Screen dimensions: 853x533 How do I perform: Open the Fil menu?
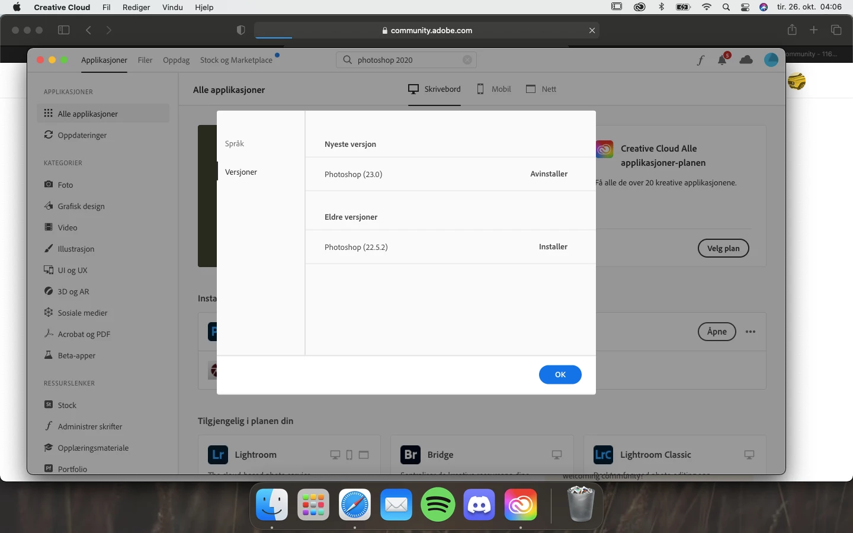click(x=107, y=7)
